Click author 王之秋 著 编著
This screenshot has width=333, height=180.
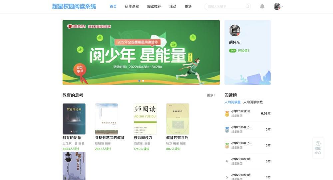(73, 143)
